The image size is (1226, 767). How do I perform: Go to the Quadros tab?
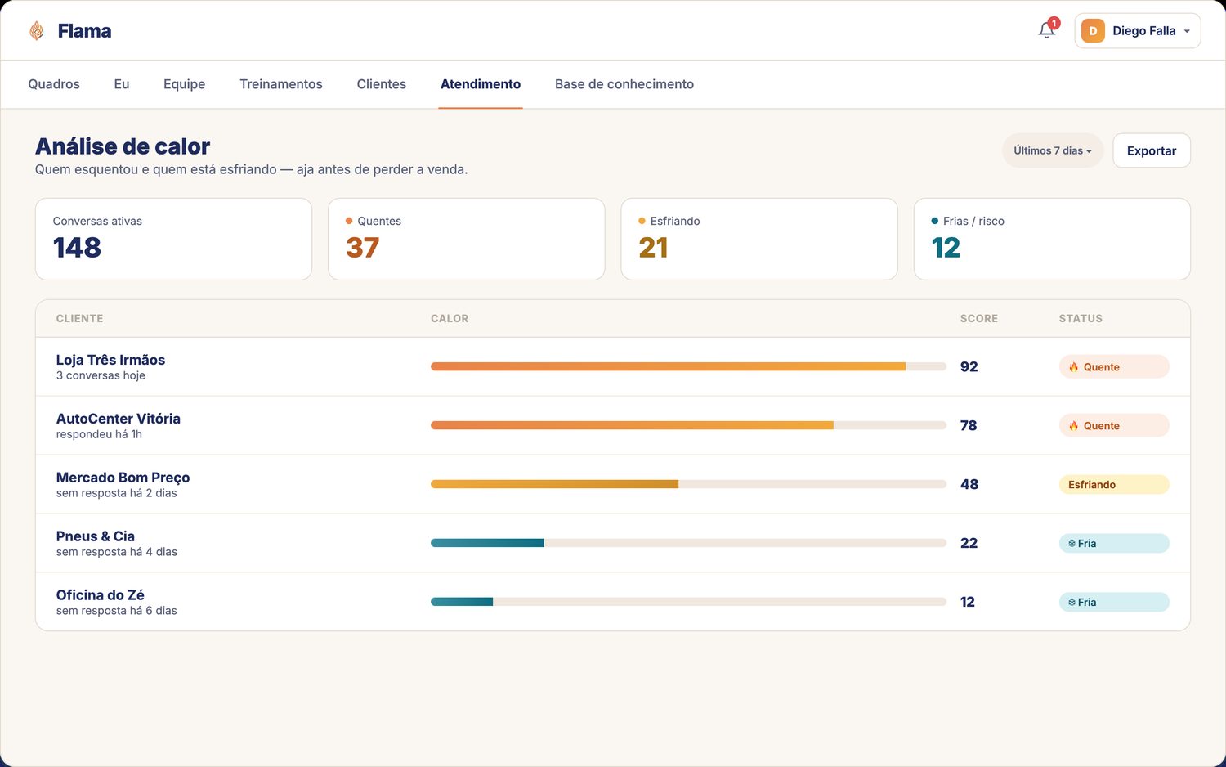(54, 84)
